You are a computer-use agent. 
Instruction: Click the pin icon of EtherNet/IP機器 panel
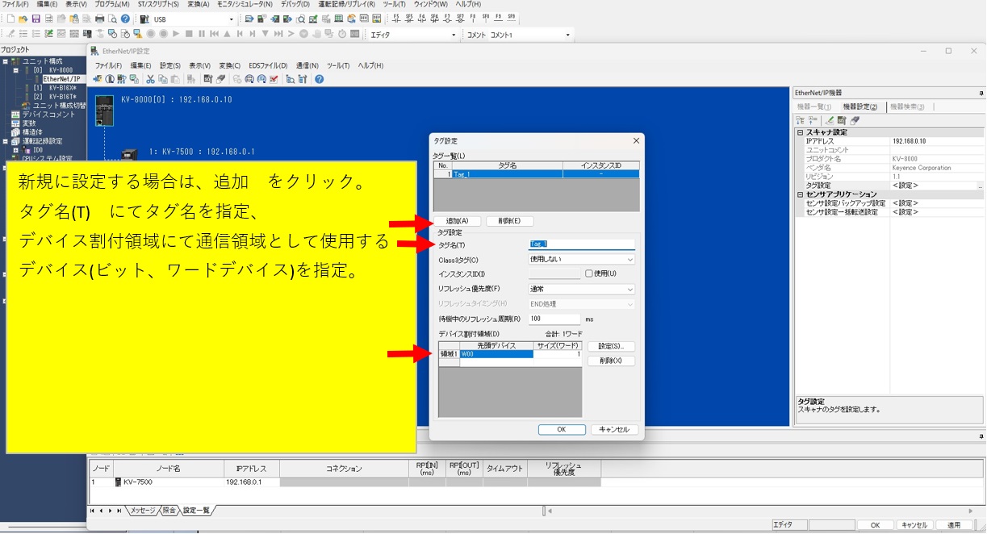point(981,93)
